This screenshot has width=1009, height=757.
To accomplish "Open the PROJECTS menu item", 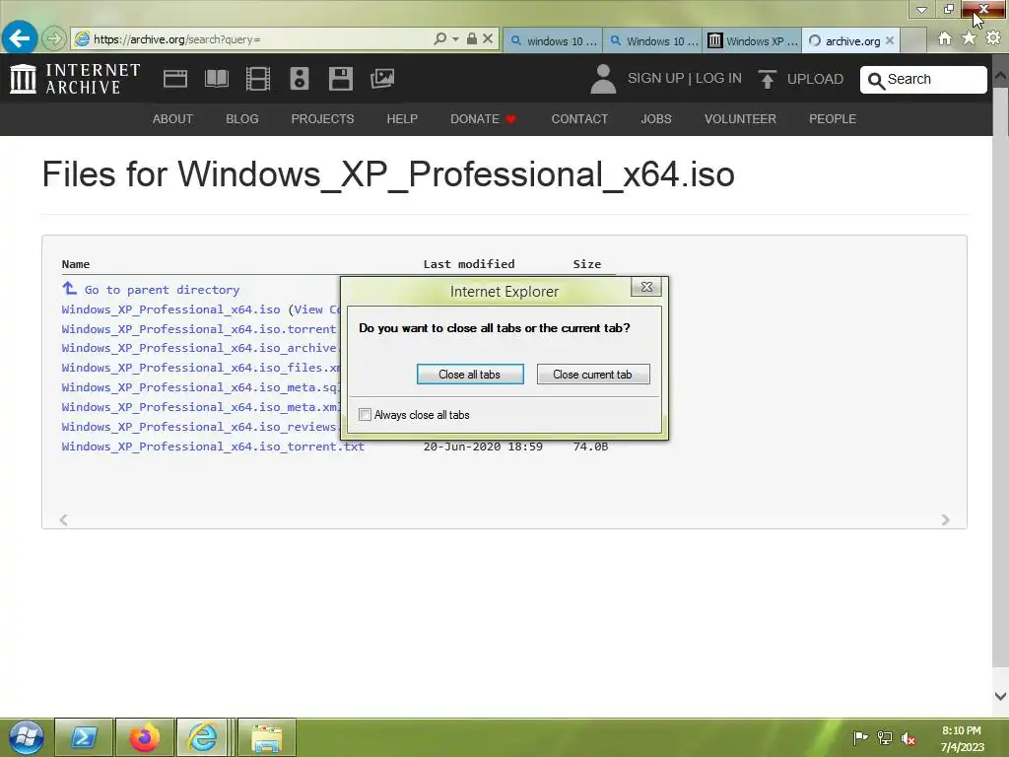I will coord(322,119).
